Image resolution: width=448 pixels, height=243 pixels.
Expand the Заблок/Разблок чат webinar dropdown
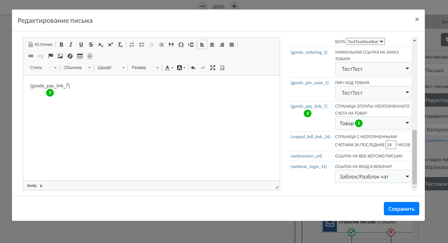[x=373, y=177]
